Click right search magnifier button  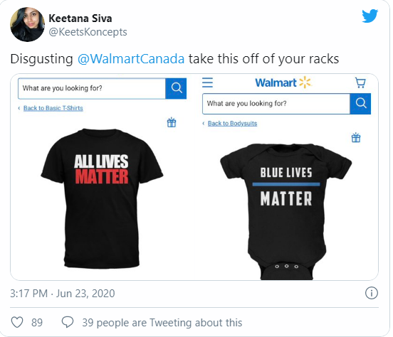pos(360,104)
